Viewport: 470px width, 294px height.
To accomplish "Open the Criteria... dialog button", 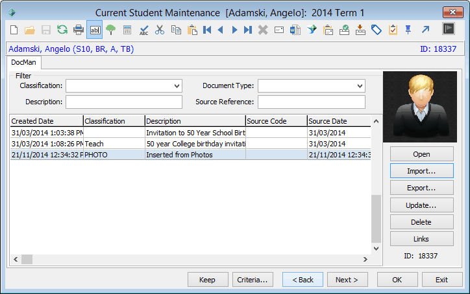I will click(x=253, y=280).
